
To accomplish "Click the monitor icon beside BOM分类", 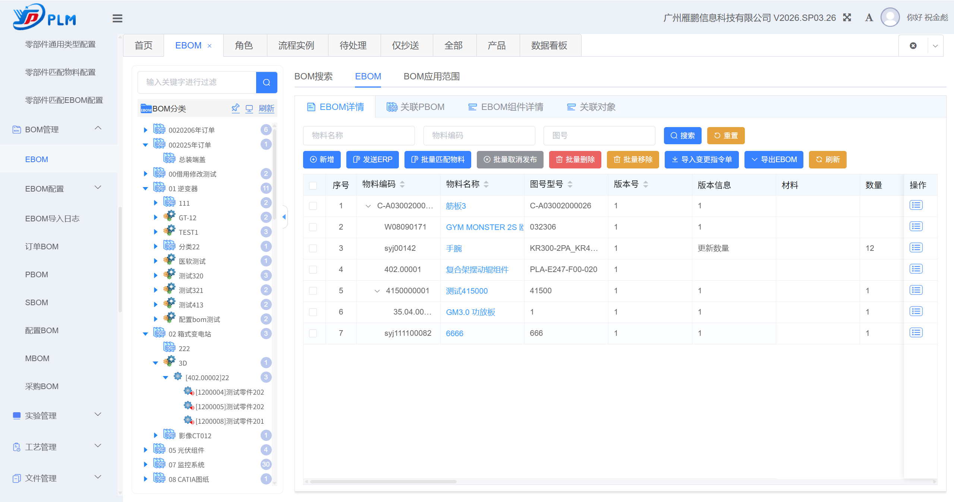I will coord(249,108).
